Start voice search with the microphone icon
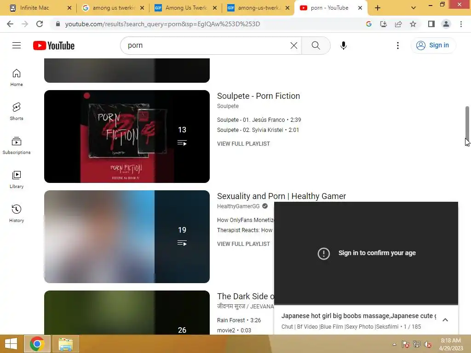 [x=343, y=46]
